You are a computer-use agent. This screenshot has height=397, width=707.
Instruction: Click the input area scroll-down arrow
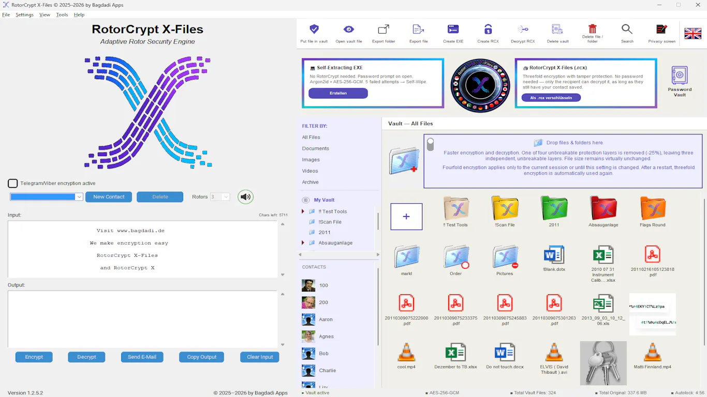(x=283, y=275)
